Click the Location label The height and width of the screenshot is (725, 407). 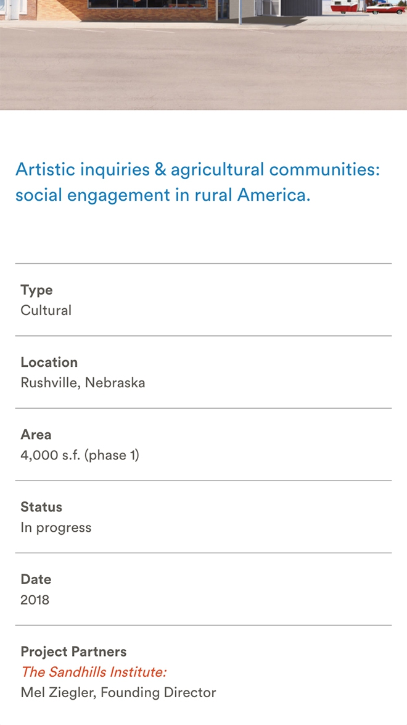tap(49, 362)
